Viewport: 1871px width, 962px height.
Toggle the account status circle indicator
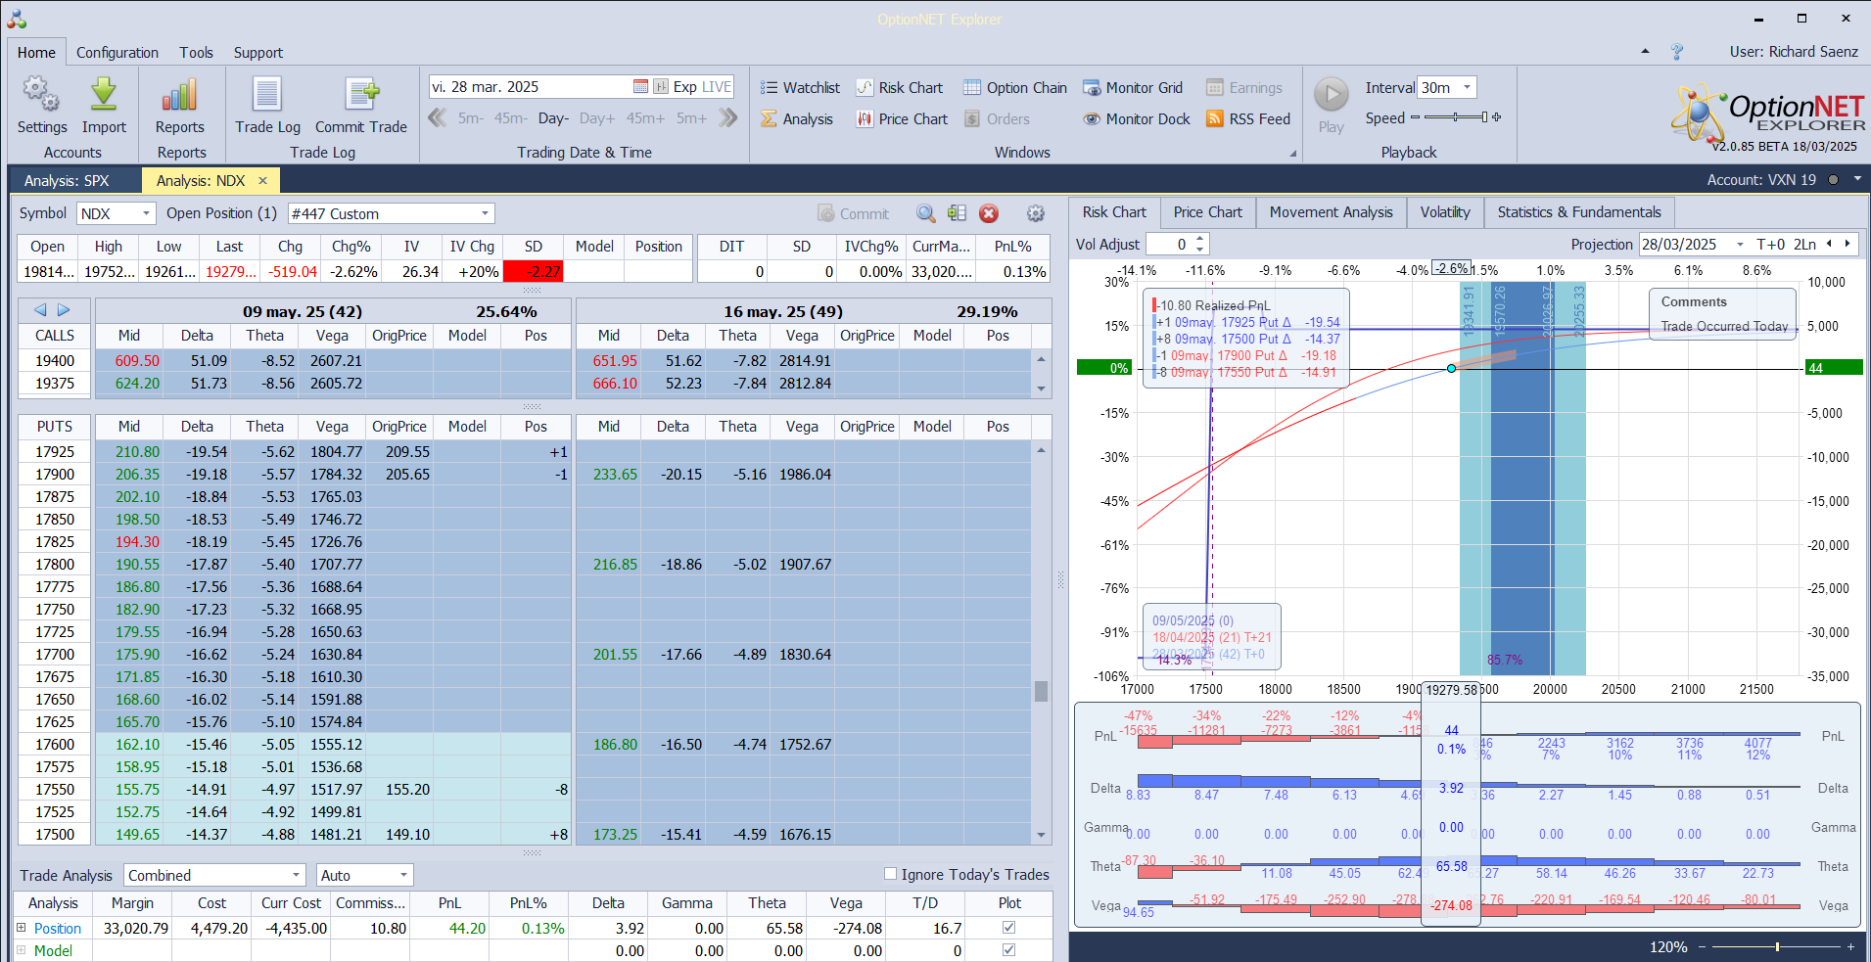point(1833,180)
